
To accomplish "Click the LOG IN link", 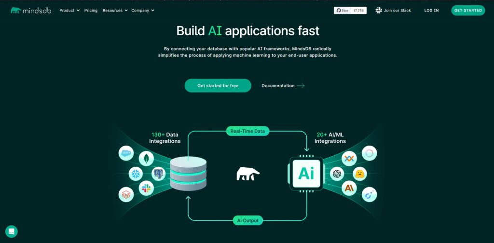I will click(431, 11).
